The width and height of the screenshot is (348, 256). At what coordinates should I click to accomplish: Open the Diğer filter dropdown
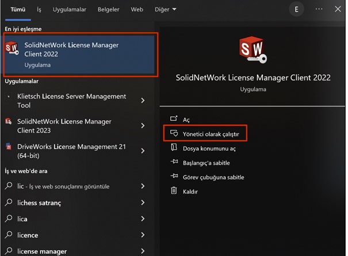click(x=166, y=10)
